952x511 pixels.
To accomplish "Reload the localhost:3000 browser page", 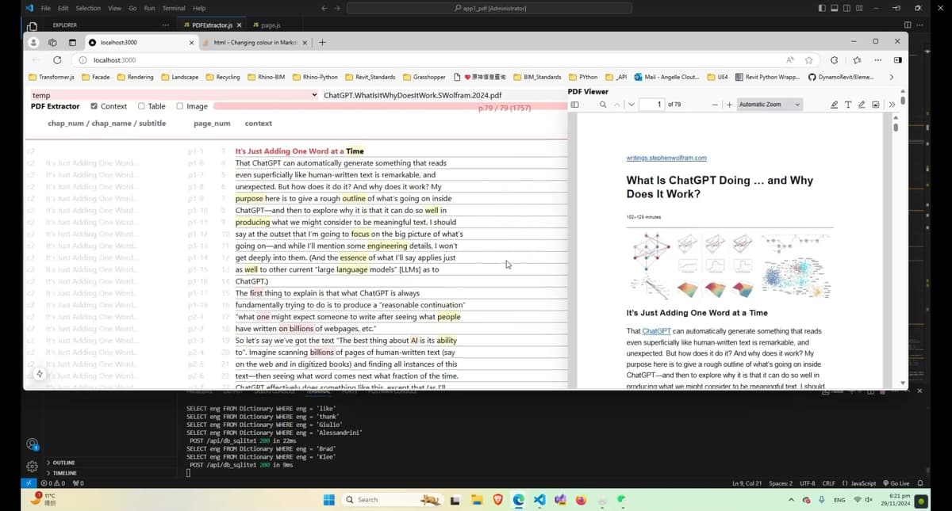I will pos(57,60).
